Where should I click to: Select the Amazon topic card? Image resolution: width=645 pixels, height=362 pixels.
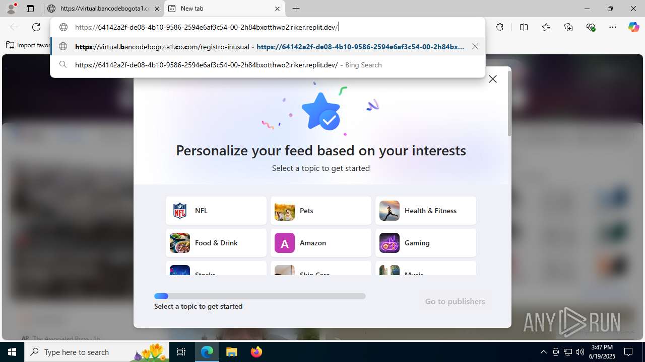click(321, 243)
